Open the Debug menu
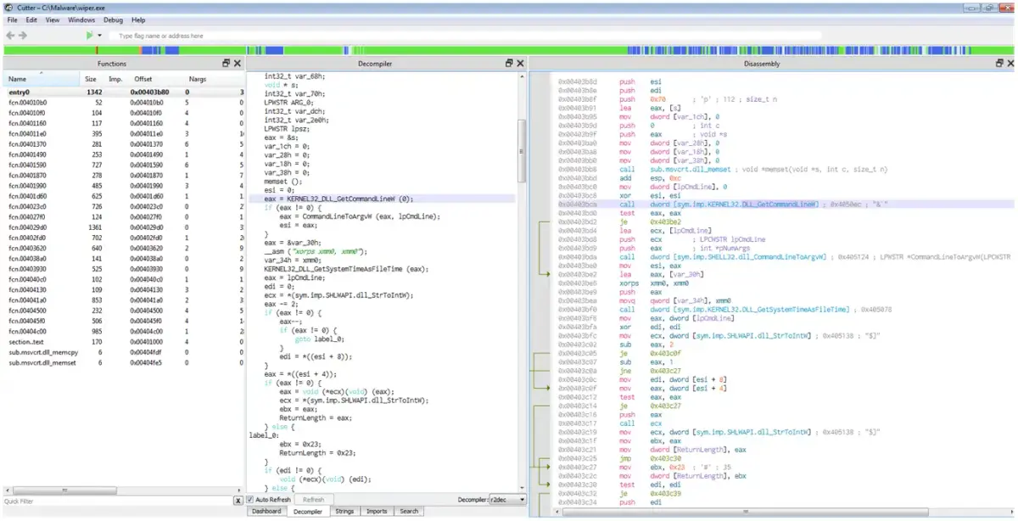 [113, 20]
